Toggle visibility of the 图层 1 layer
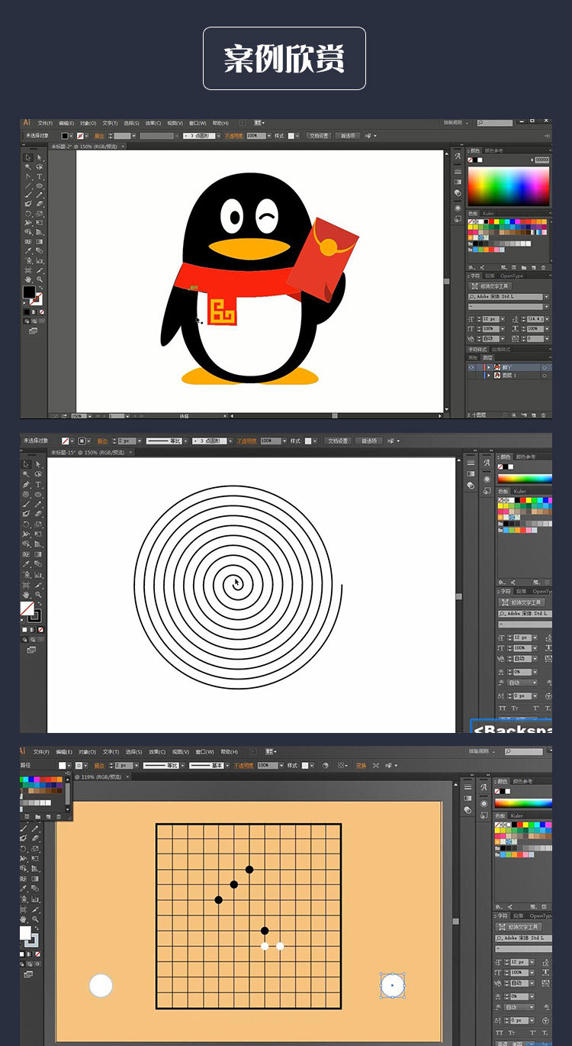 (x=471, y=376)
